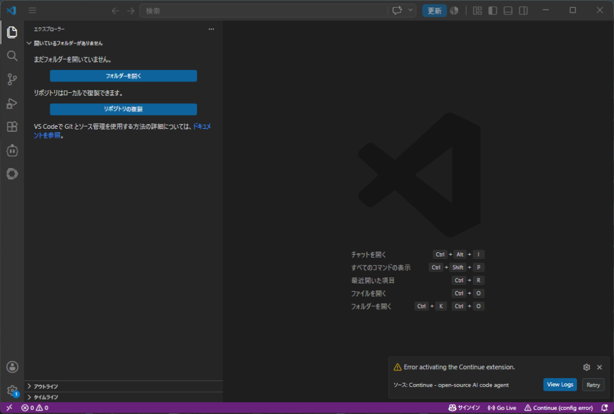Click the notification bell in status bar
The width and height of the screenshot is (614, 414).
click(x=604, y=408)
